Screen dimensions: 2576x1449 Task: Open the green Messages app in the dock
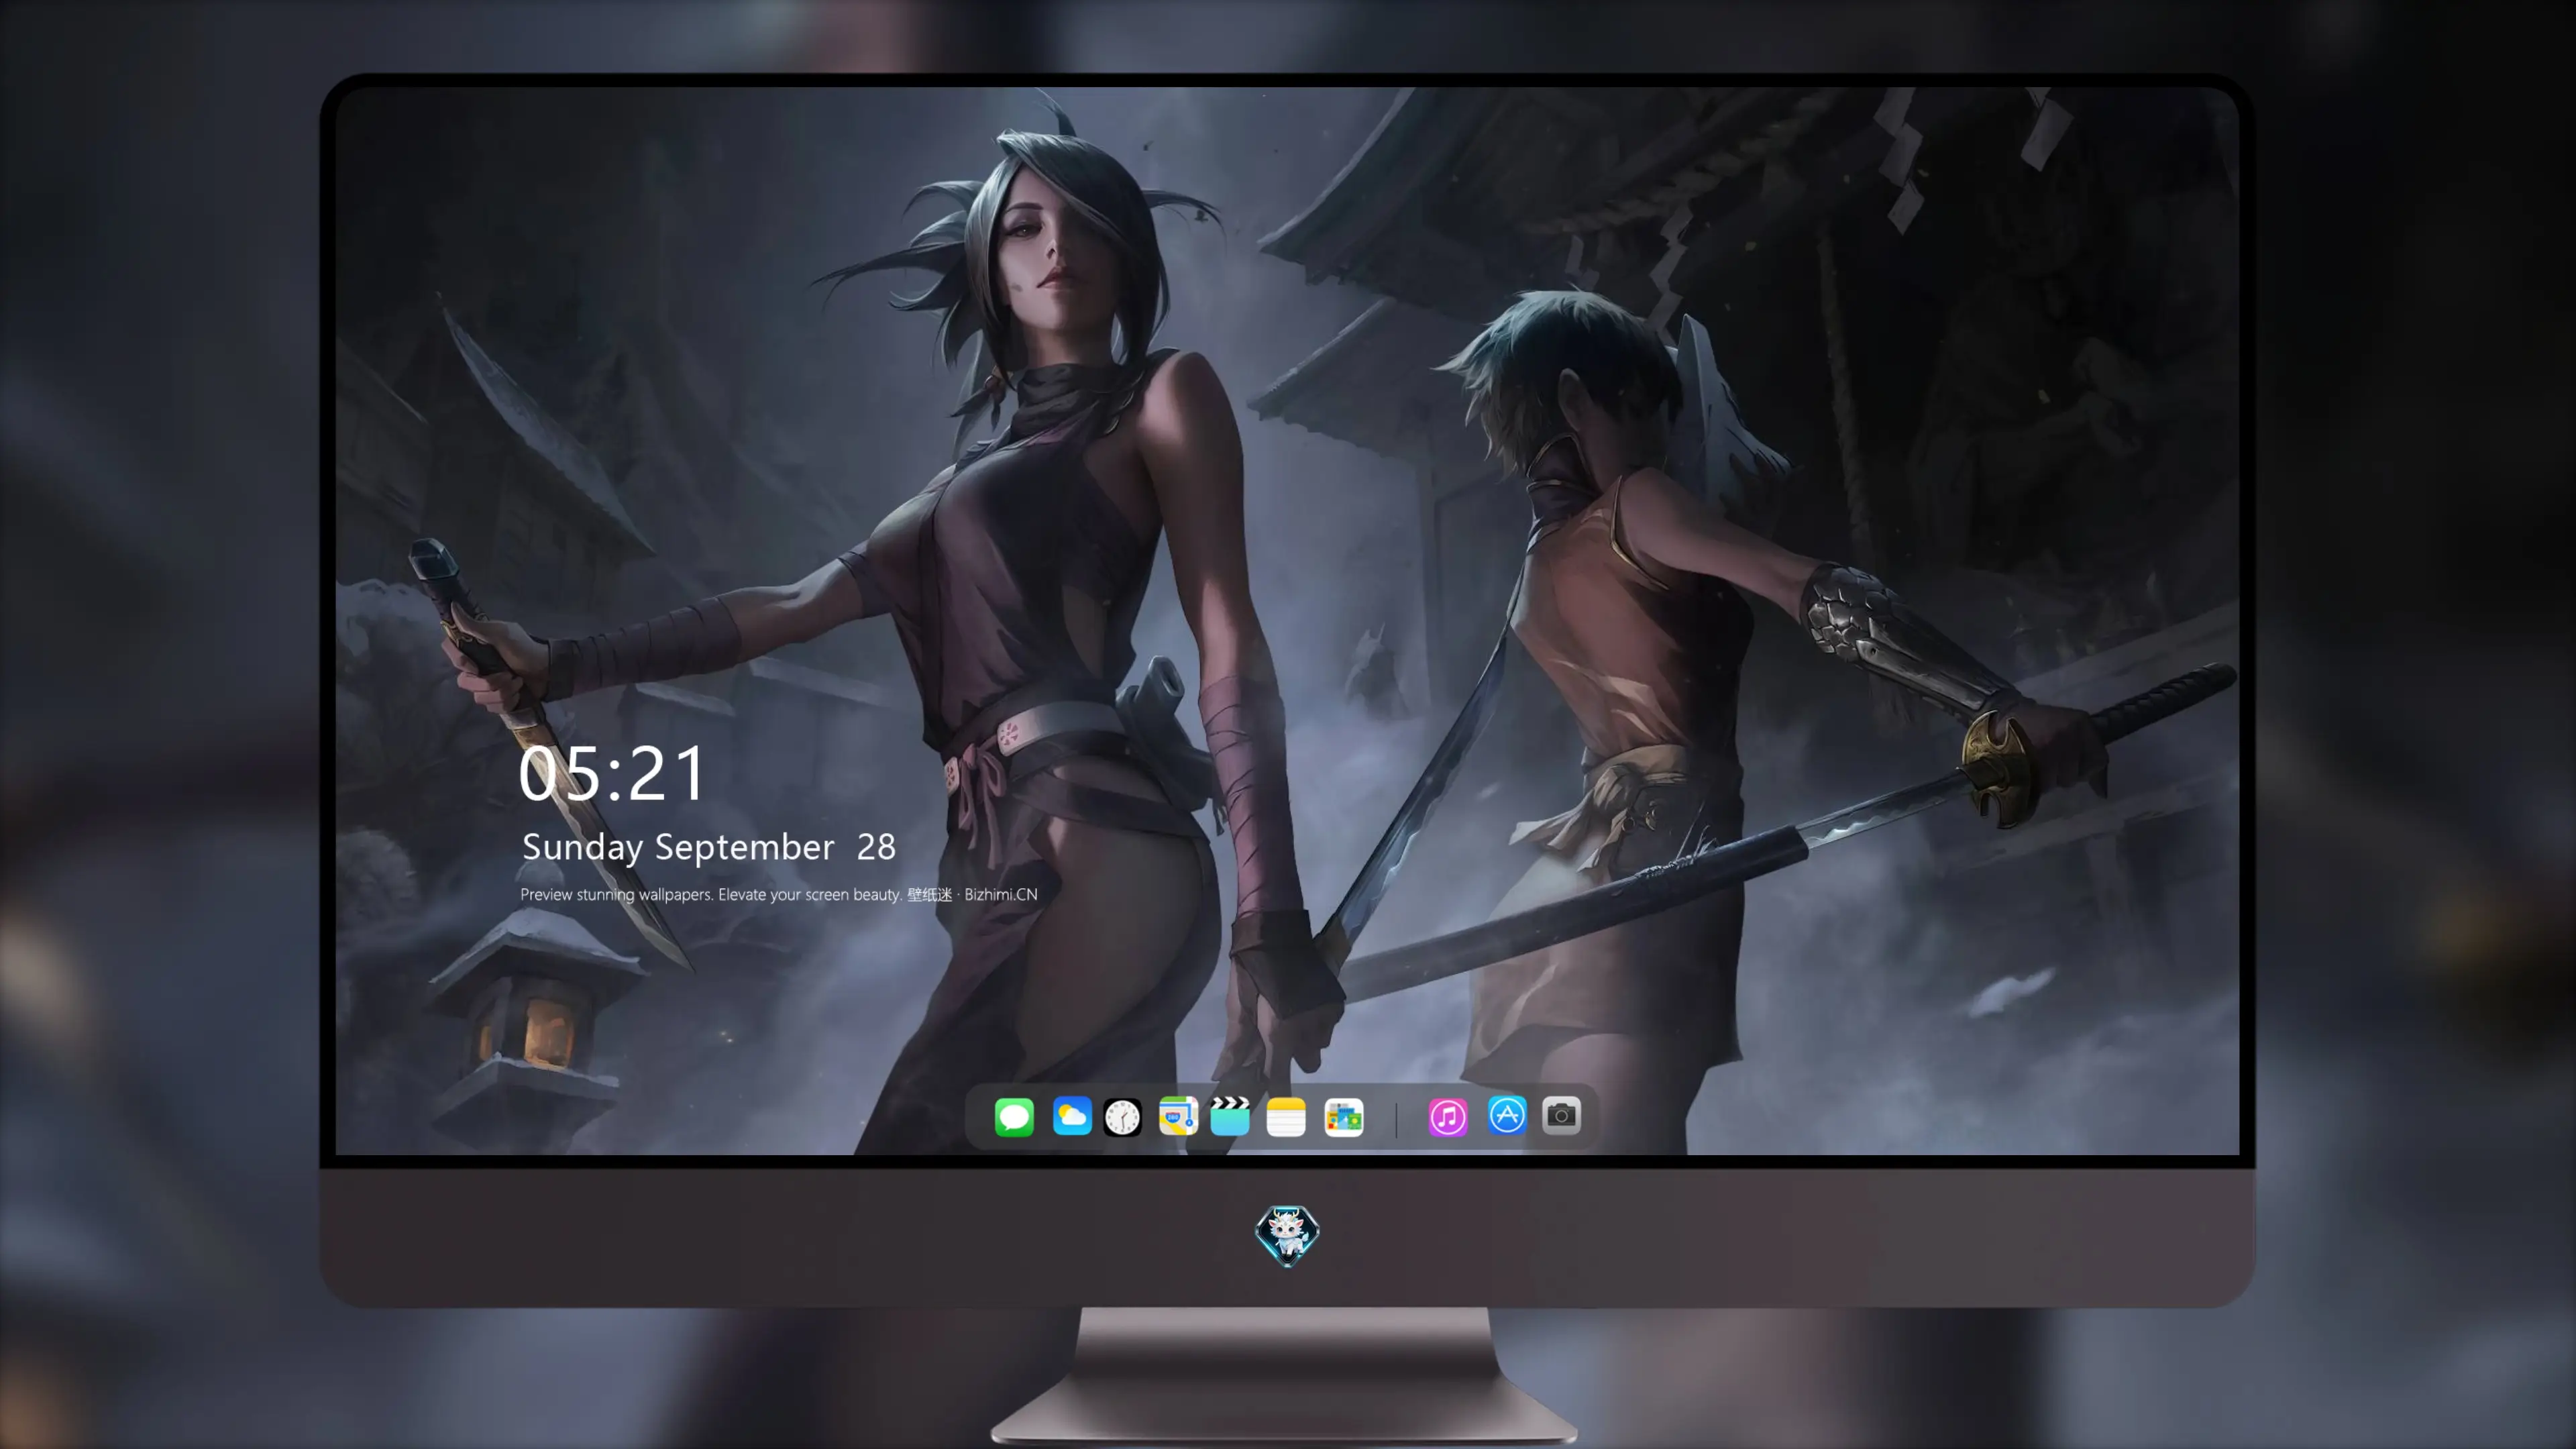1014,1116
